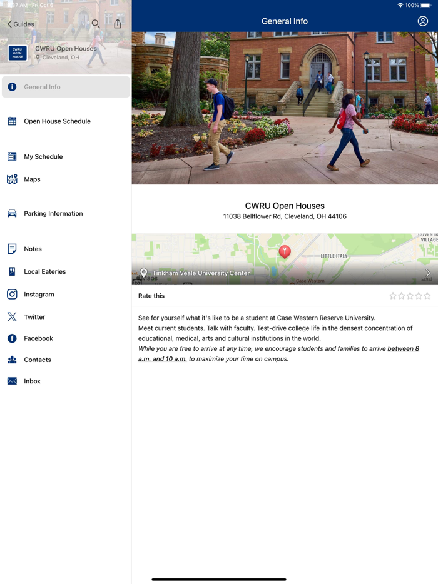Tap the location pin beside Tinkham Veale
The height and width of the screenshot is (584, 438).
(x=143, y=273)
